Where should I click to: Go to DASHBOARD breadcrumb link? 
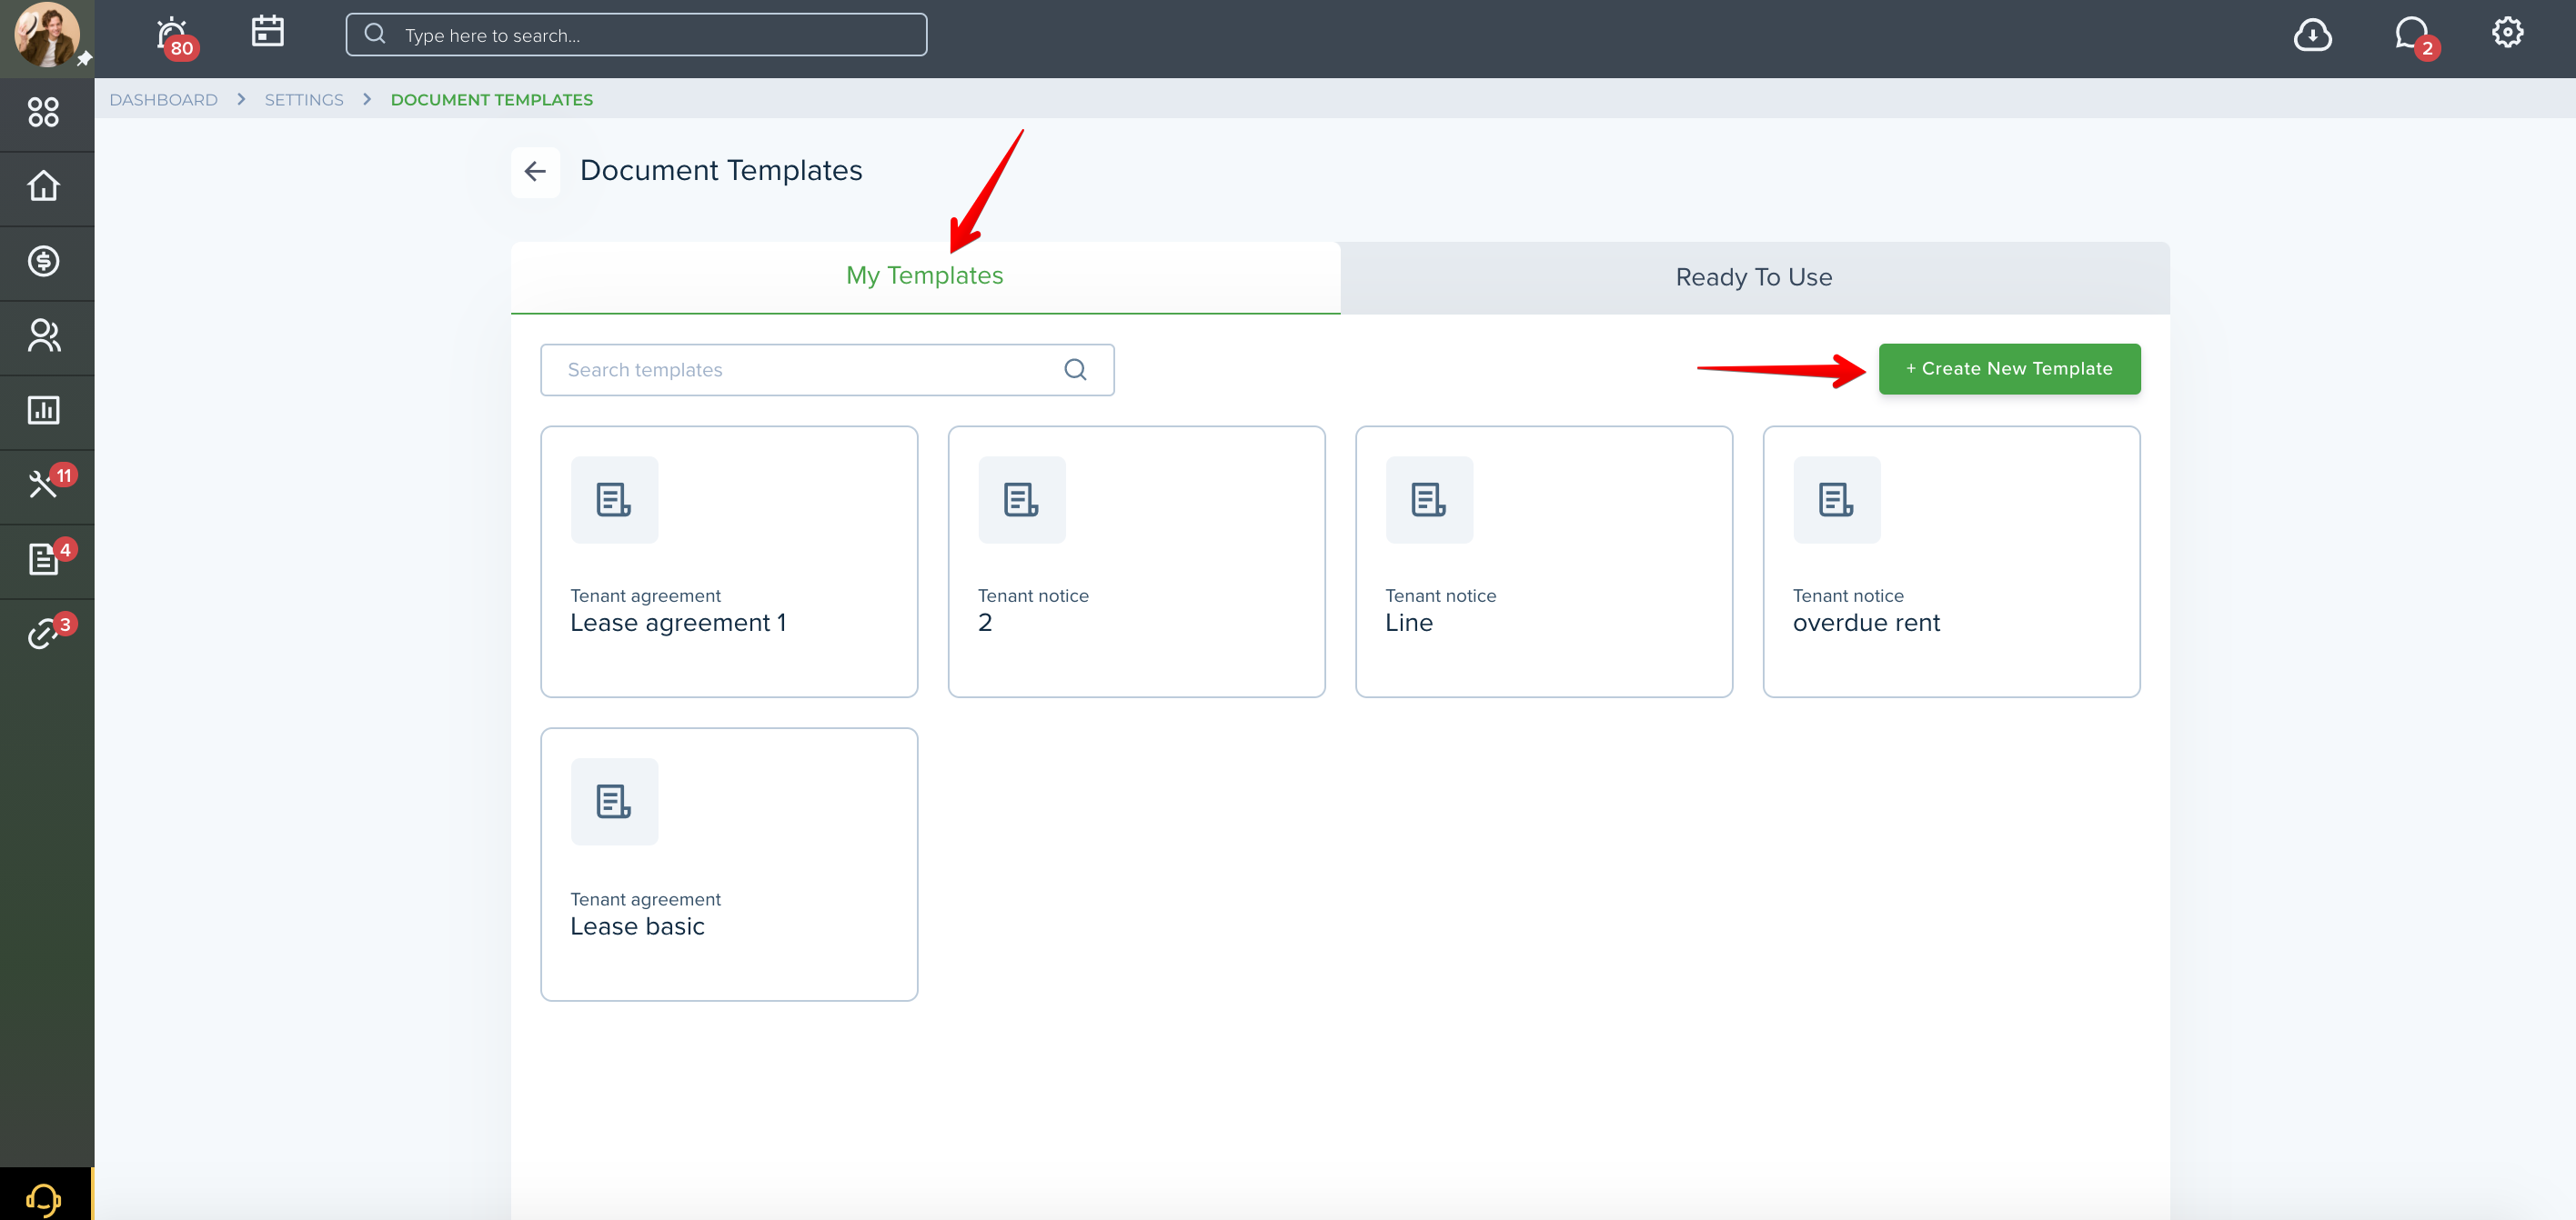(163, 100)
